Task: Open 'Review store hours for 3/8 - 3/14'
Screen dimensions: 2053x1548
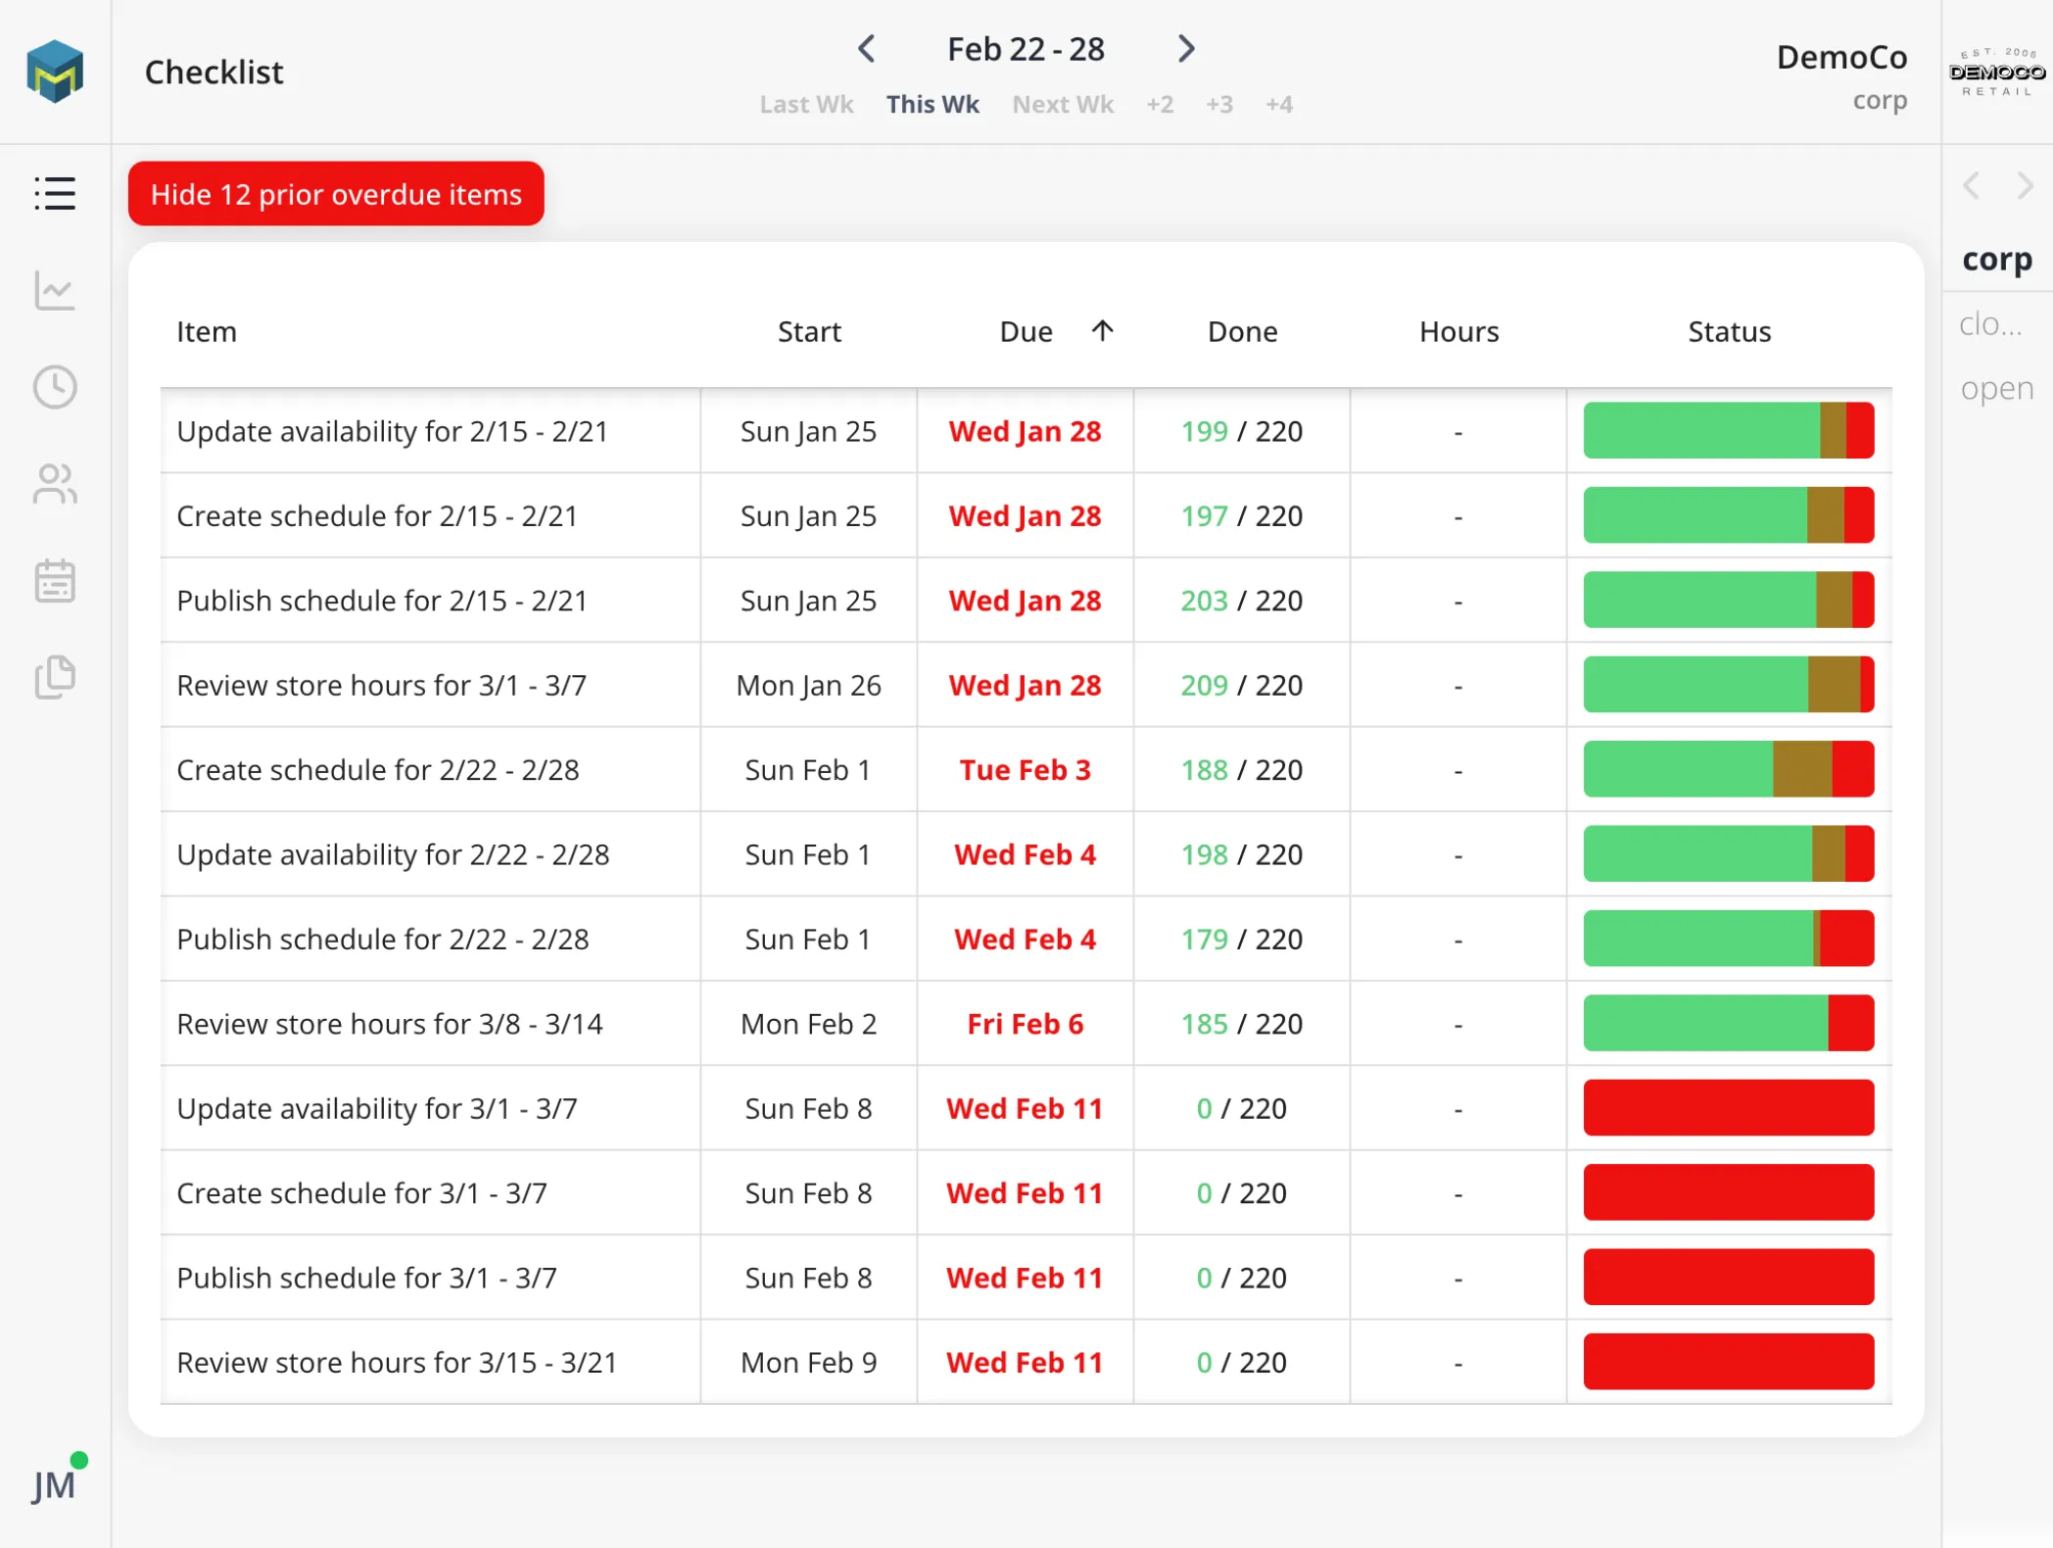Action: 389,1024
